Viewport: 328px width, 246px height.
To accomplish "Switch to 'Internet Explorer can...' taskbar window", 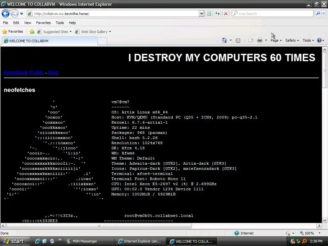I will 140,242.
